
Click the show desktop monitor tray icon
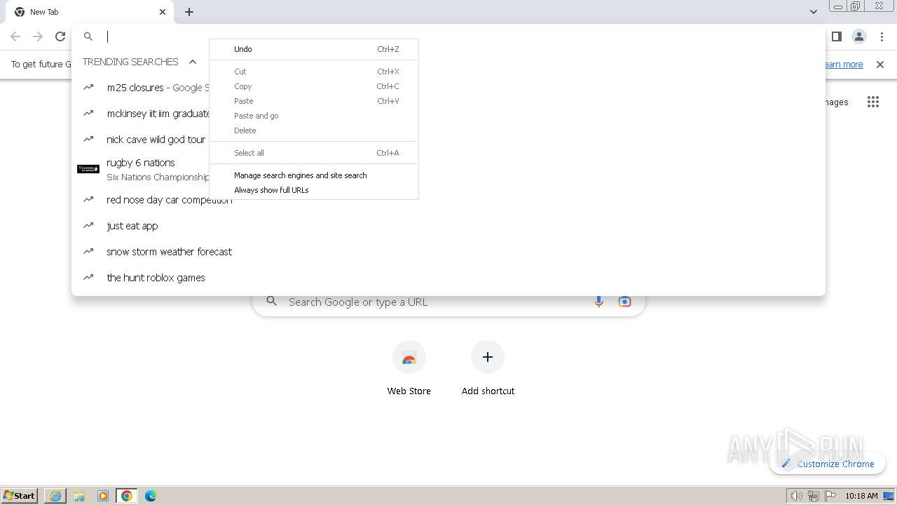click(889, 496)
